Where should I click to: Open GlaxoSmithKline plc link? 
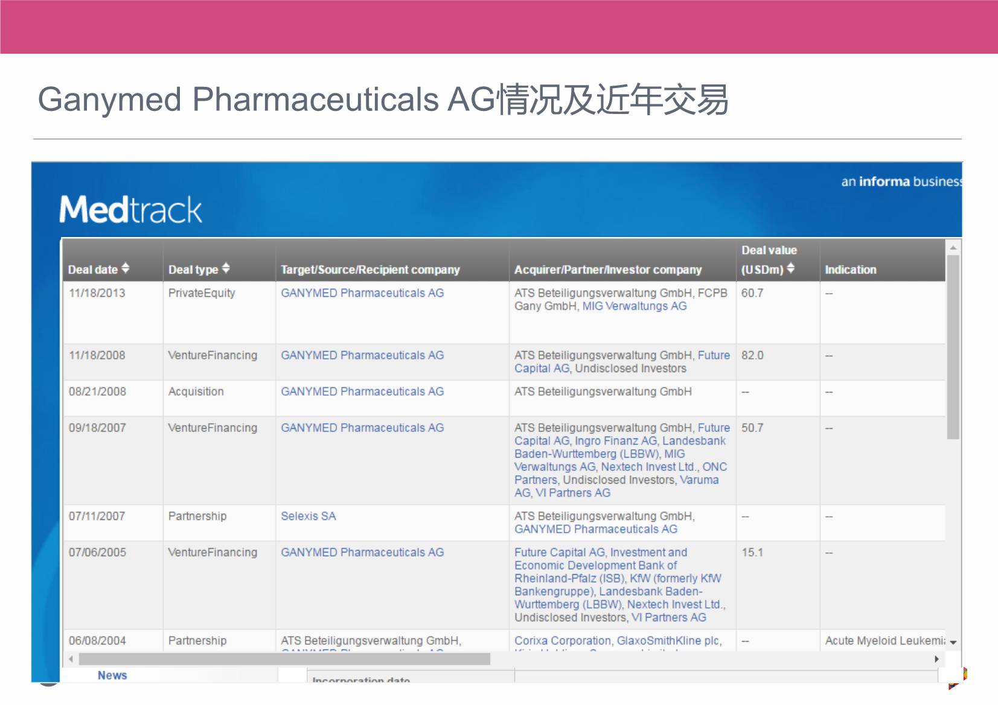pyautogui.click(x=668, y=641)
